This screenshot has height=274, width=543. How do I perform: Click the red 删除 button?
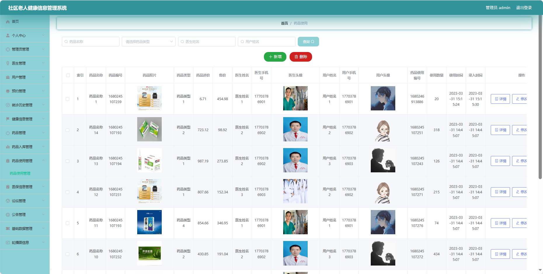click(x=301, y=57)
